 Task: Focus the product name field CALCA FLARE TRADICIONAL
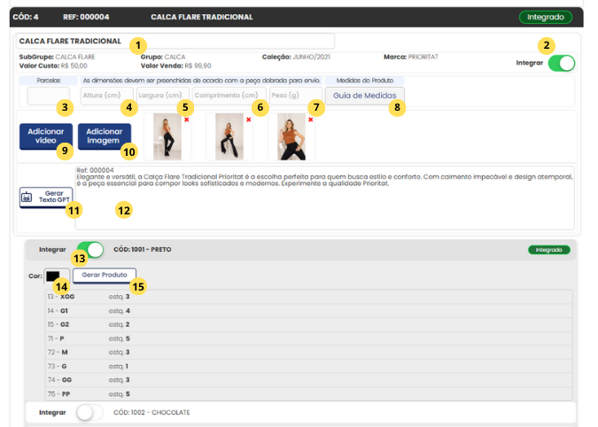point(175,41)
